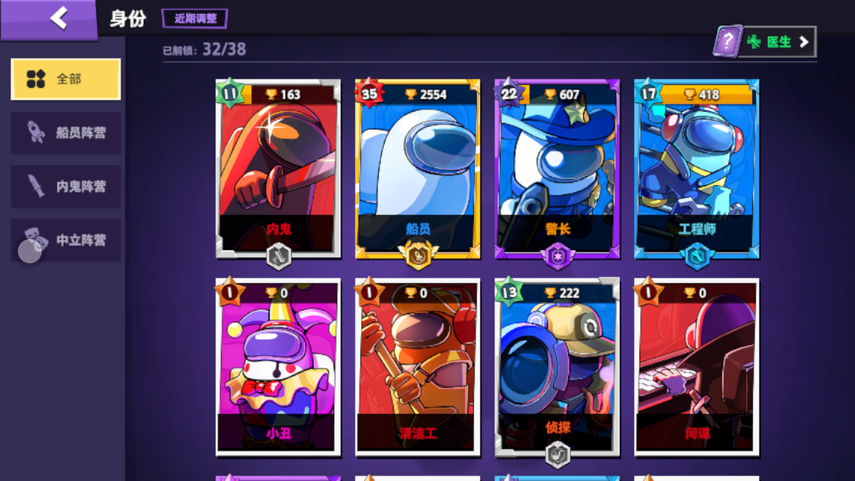Click the knife icon for 内鬼阵营

[x=36, y=186]
